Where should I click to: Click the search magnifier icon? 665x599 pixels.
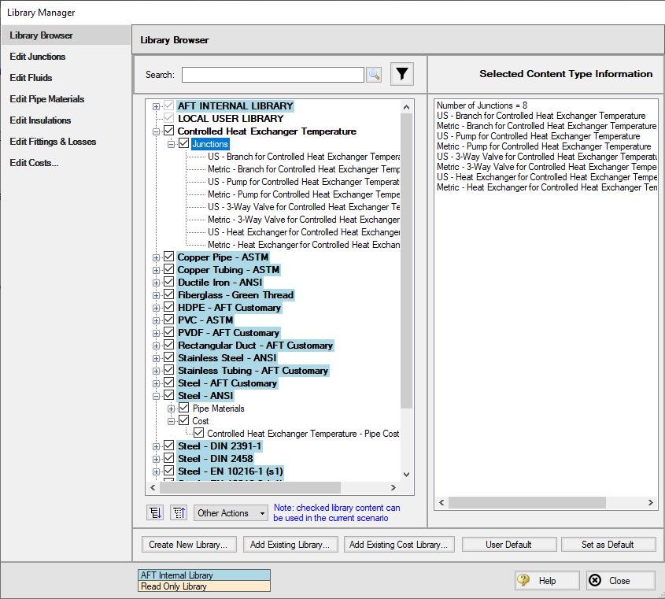coord(374,75)
